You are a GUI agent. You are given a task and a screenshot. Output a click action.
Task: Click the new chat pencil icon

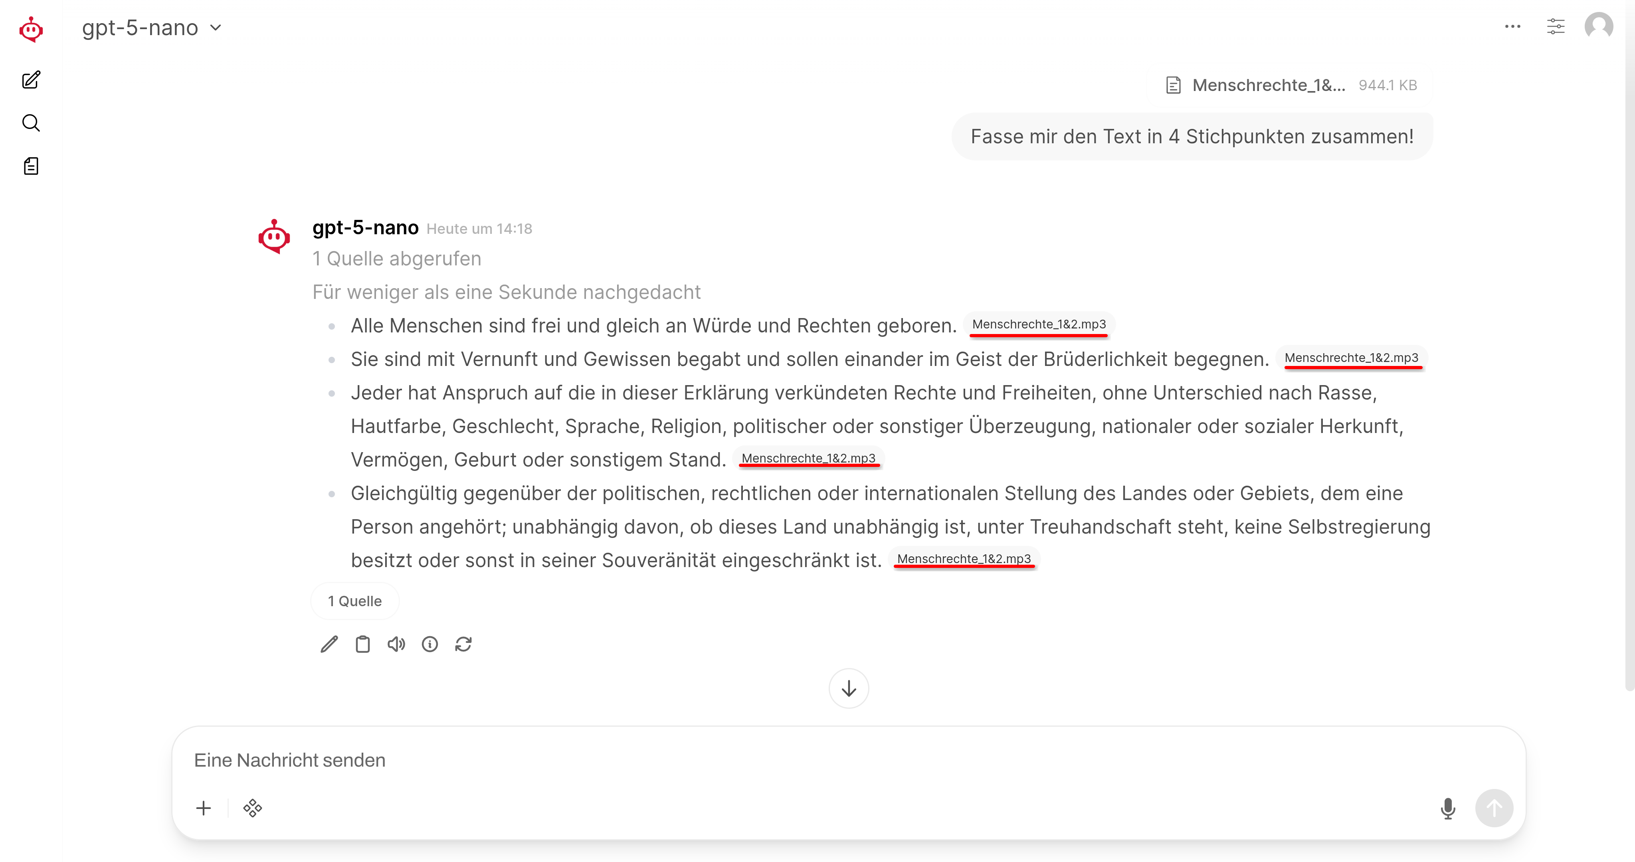click(30, 80)
